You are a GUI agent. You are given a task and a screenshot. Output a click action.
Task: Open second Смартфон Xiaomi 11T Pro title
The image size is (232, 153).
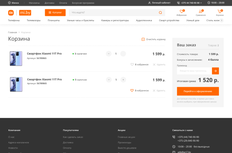pyautogui.click(x=44, y=79)
